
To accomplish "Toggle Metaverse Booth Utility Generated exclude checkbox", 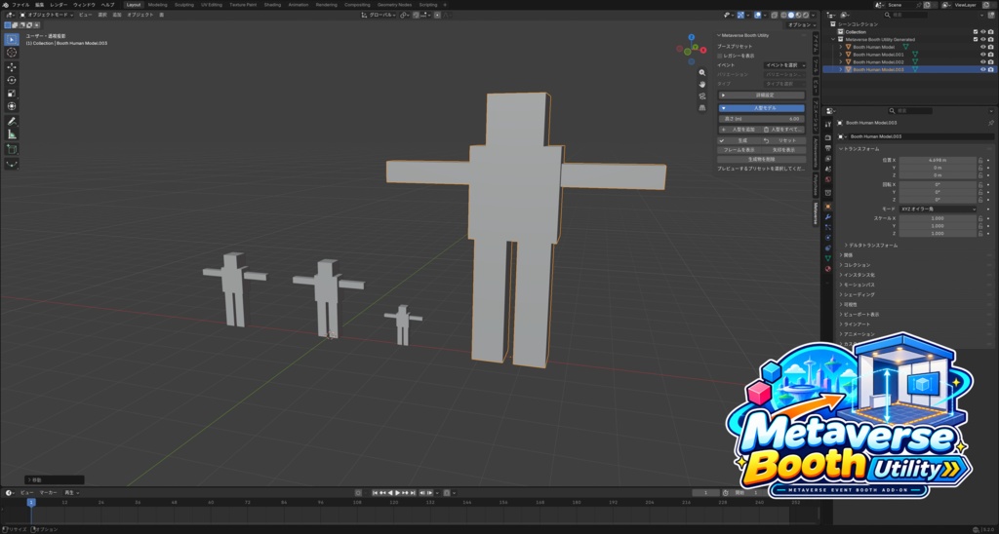I will pyautogui.click(x=976, y=39).
